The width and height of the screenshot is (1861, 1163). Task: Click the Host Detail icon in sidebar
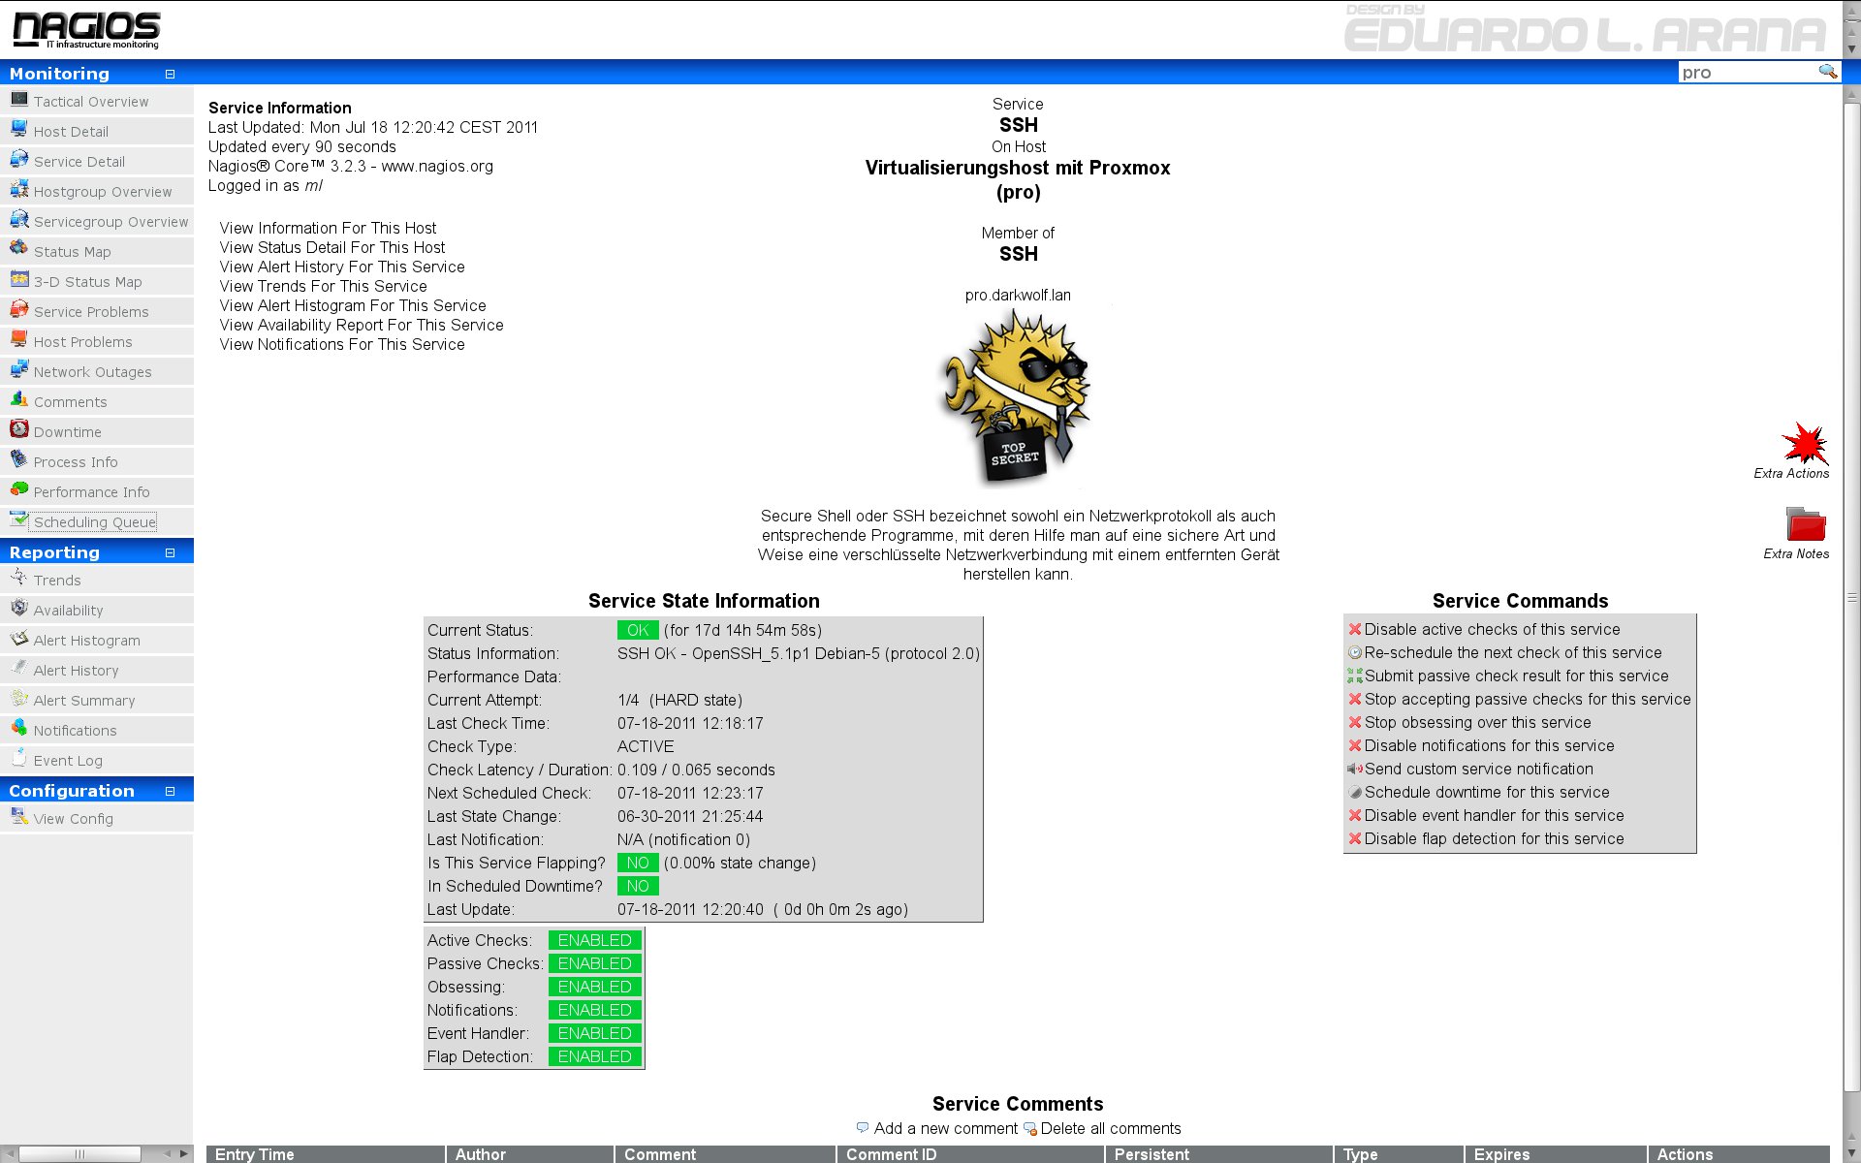pyautogui.click(x=19, y=129)
